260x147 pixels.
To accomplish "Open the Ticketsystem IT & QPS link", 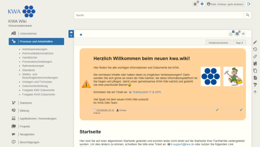I will (x=146, y=92).
